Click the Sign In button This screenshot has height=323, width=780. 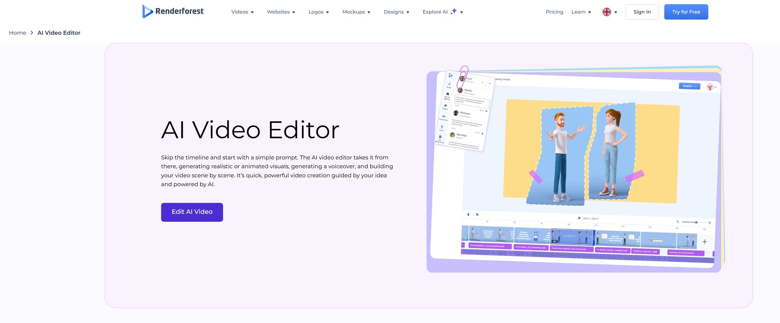coord(642,12)
